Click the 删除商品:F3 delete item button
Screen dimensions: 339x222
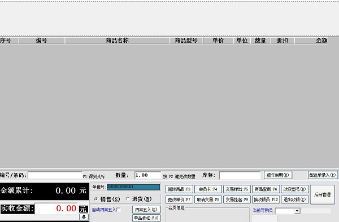click(179, 189)
